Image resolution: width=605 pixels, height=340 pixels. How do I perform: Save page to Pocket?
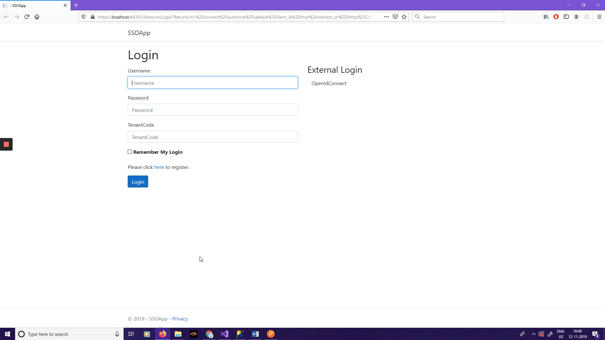tap(395, 17)
